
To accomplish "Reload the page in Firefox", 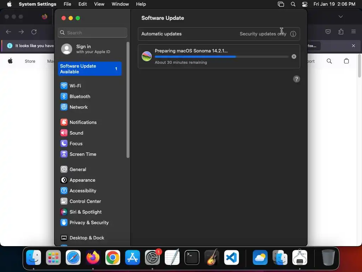I will tap(34, 32).
